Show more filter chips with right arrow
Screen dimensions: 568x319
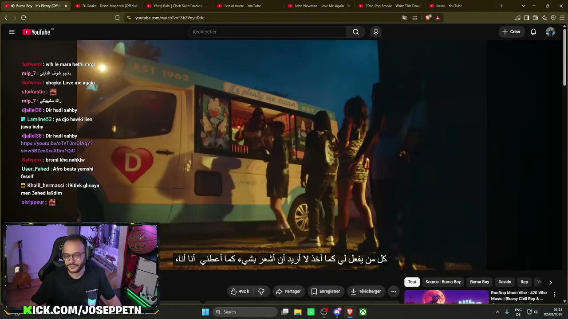(x=550, y=282)
